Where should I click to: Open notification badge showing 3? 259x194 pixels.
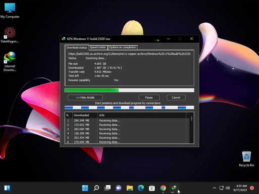pyautogui.click(x=252, y=188)
